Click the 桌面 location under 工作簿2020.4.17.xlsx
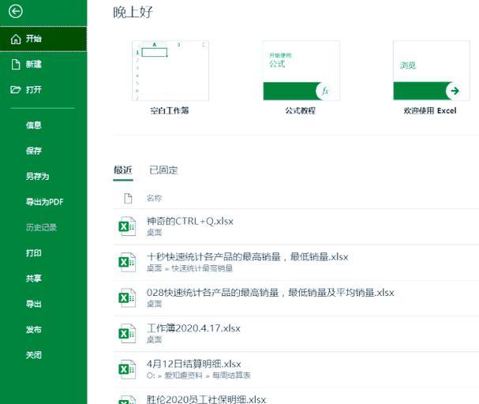Viewport: 479px width, 404px height. (154, 340)
